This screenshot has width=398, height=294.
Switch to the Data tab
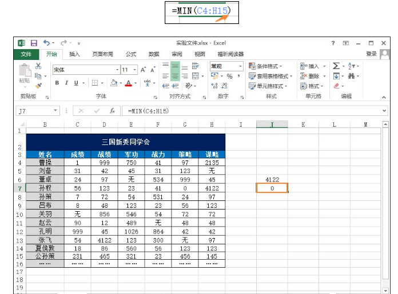pos(154,54)
